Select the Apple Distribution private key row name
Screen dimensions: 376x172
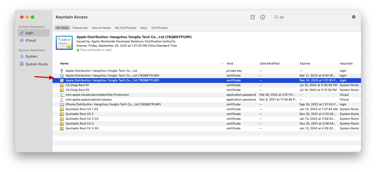click(101, 71)
